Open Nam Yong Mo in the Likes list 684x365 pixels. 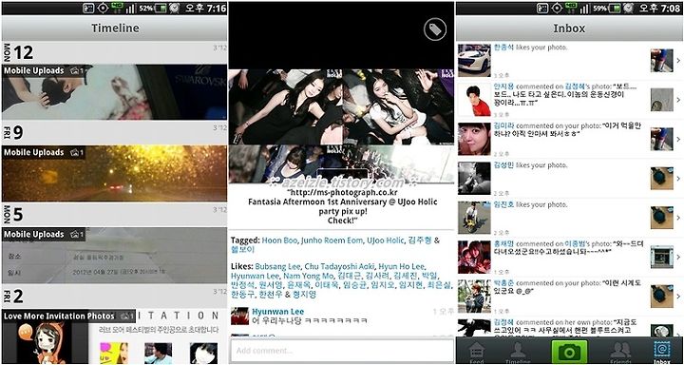coord(309,276)
